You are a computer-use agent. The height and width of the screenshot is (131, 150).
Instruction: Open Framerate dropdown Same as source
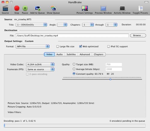tap(40, 69)
